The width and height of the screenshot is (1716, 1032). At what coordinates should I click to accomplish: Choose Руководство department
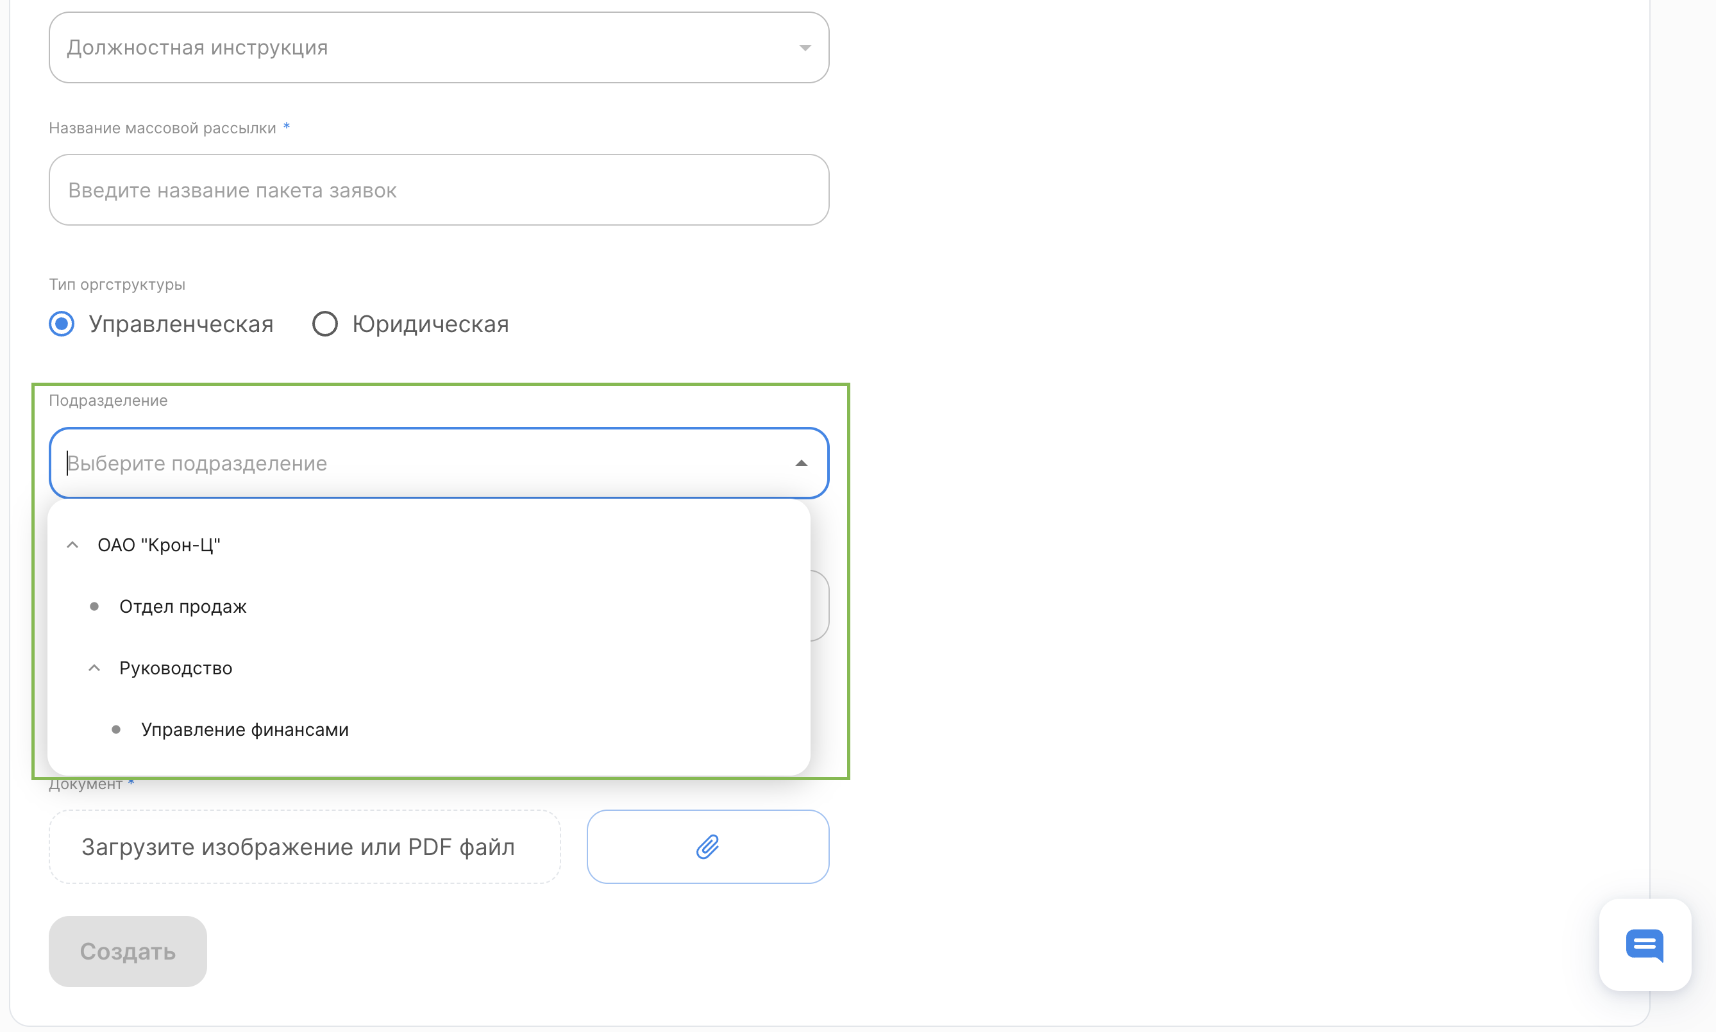(176, 669)
